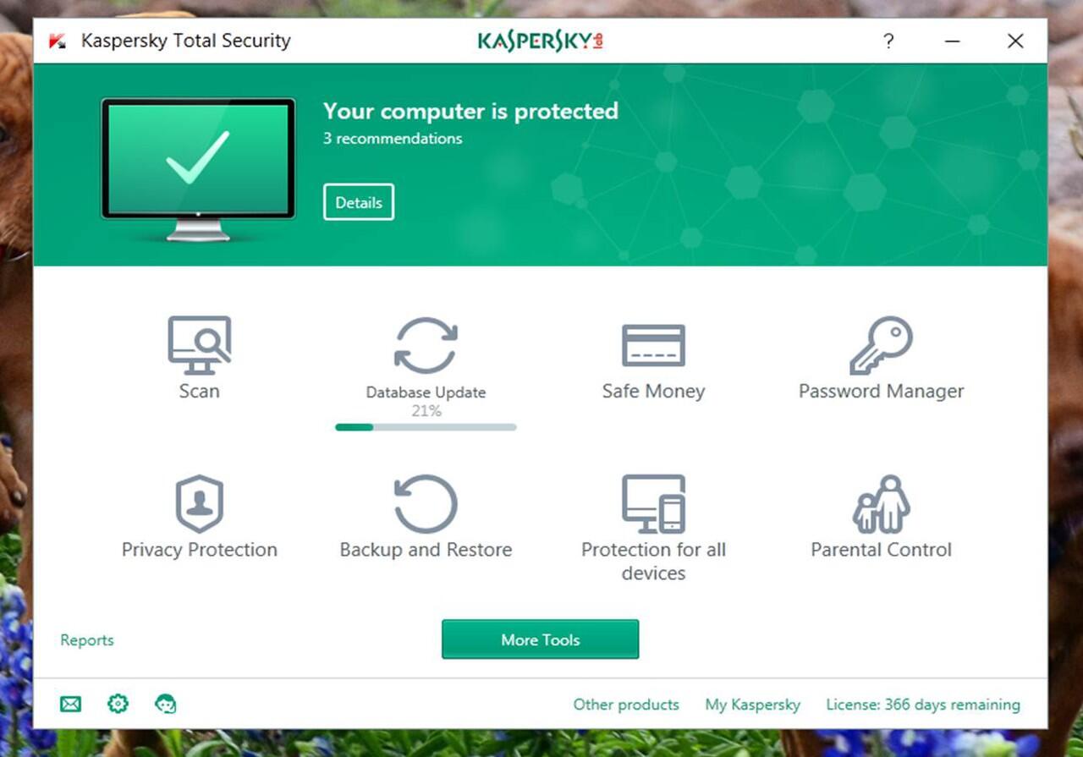The width and height of the screenshot is (1083, 757).
Task: Click the support agent face icon
Action: [x=165, y=704]
